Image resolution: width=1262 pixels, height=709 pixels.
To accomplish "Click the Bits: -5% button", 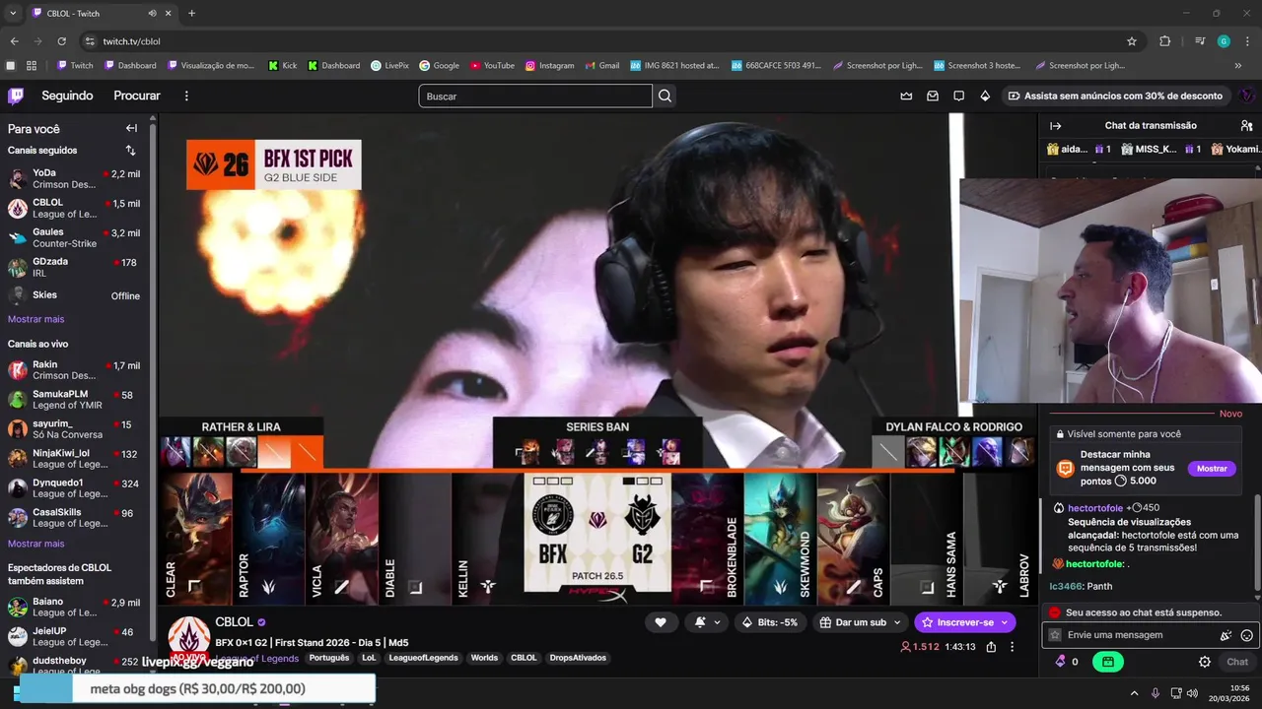I will [x=769, y=622].
